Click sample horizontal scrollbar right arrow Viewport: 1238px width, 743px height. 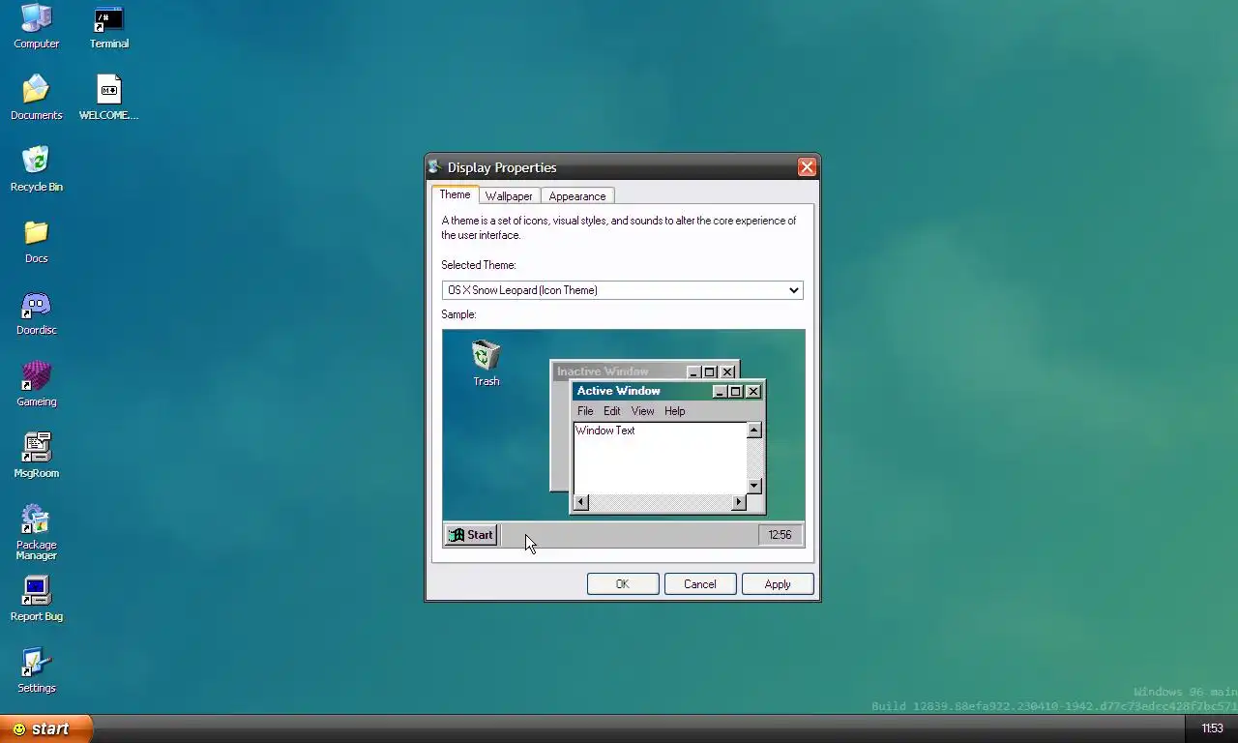739,502
